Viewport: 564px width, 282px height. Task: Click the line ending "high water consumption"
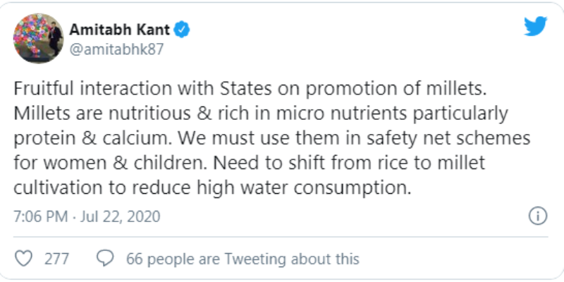pyautogui.click(x=212, y=188)
